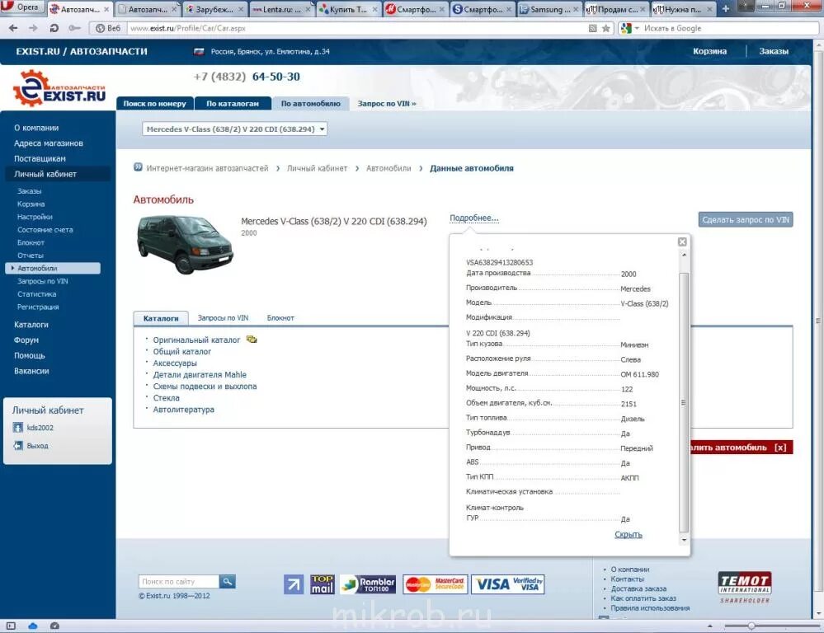824x633 pixels.
Task: Click Сделать запрос по VIN button
Action: 745,219
